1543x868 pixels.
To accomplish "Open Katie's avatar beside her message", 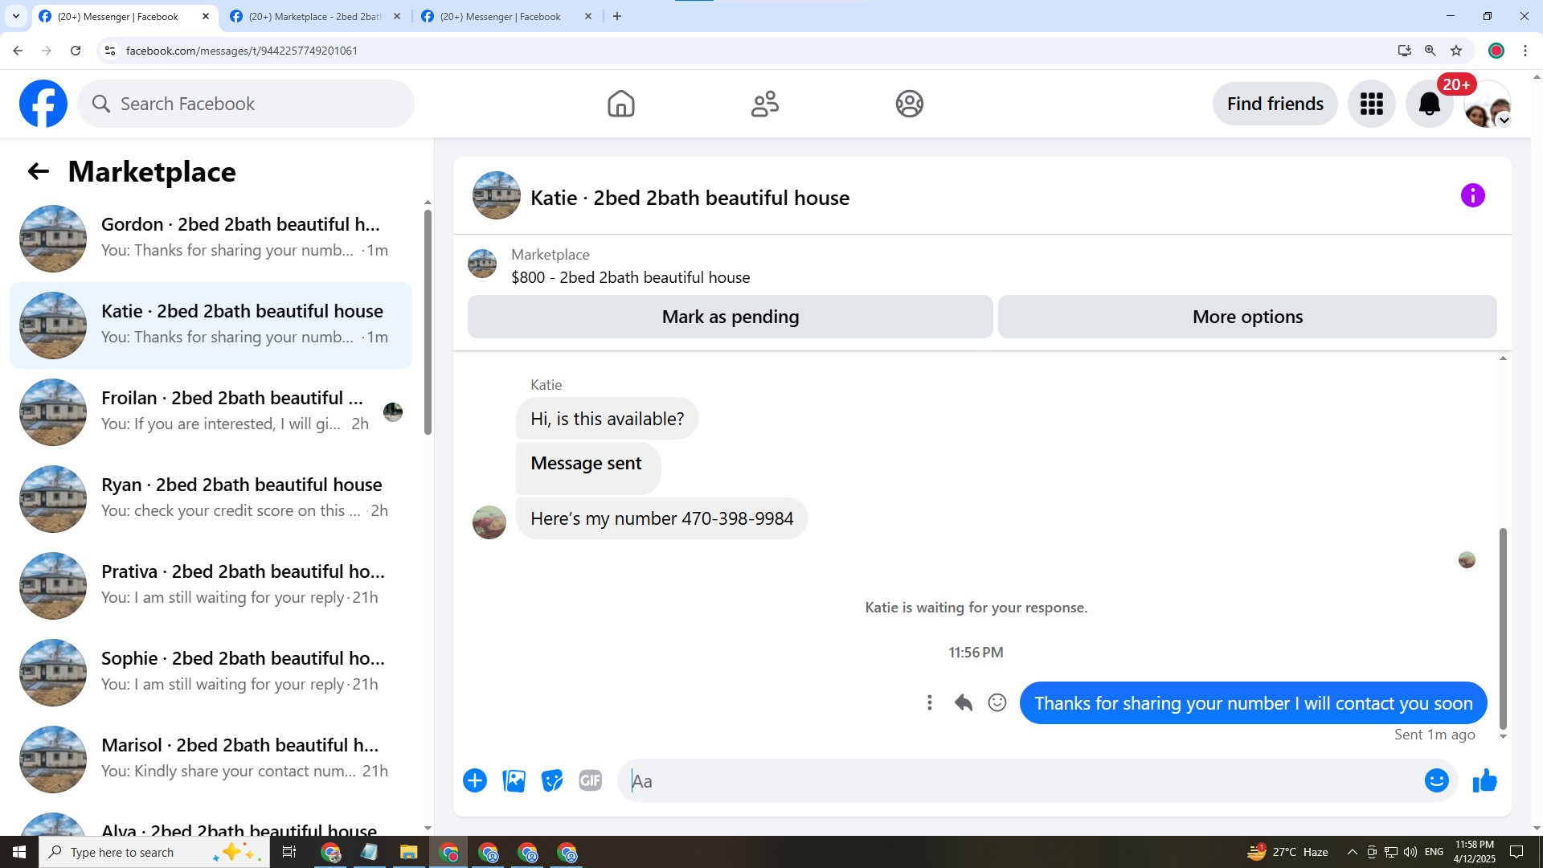I will (489, 522).
